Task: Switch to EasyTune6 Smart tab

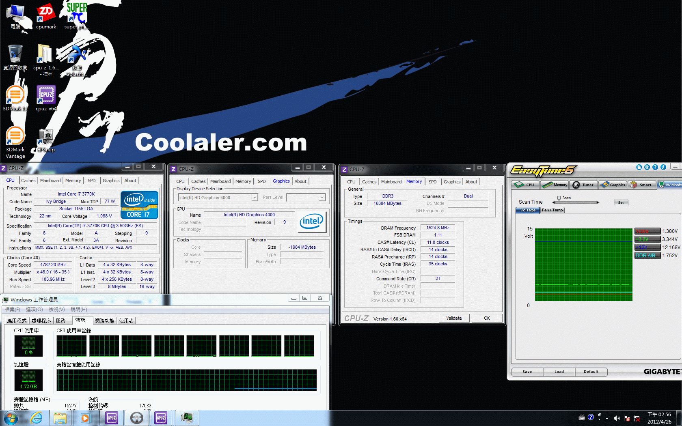Action: (x=641, y=185)
